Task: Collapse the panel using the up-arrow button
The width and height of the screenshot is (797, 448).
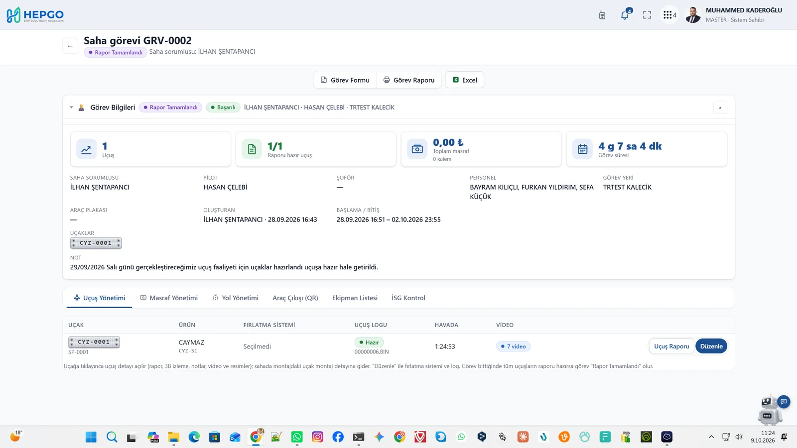Action: coord(720,108)
